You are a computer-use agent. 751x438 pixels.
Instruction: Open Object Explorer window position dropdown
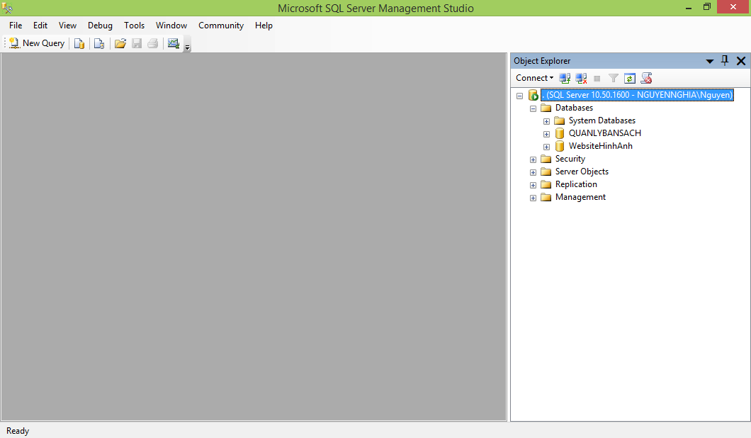click(x=710, y=62)
